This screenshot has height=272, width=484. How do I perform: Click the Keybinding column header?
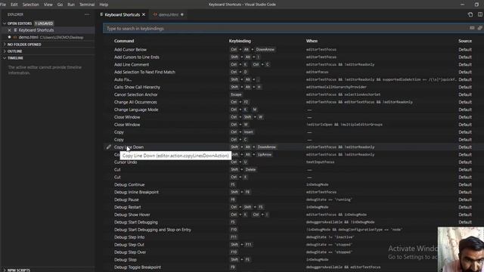[x=240, y=41]
